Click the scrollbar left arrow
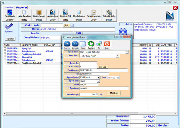180x128 pixels. click(x=5, y=114)
